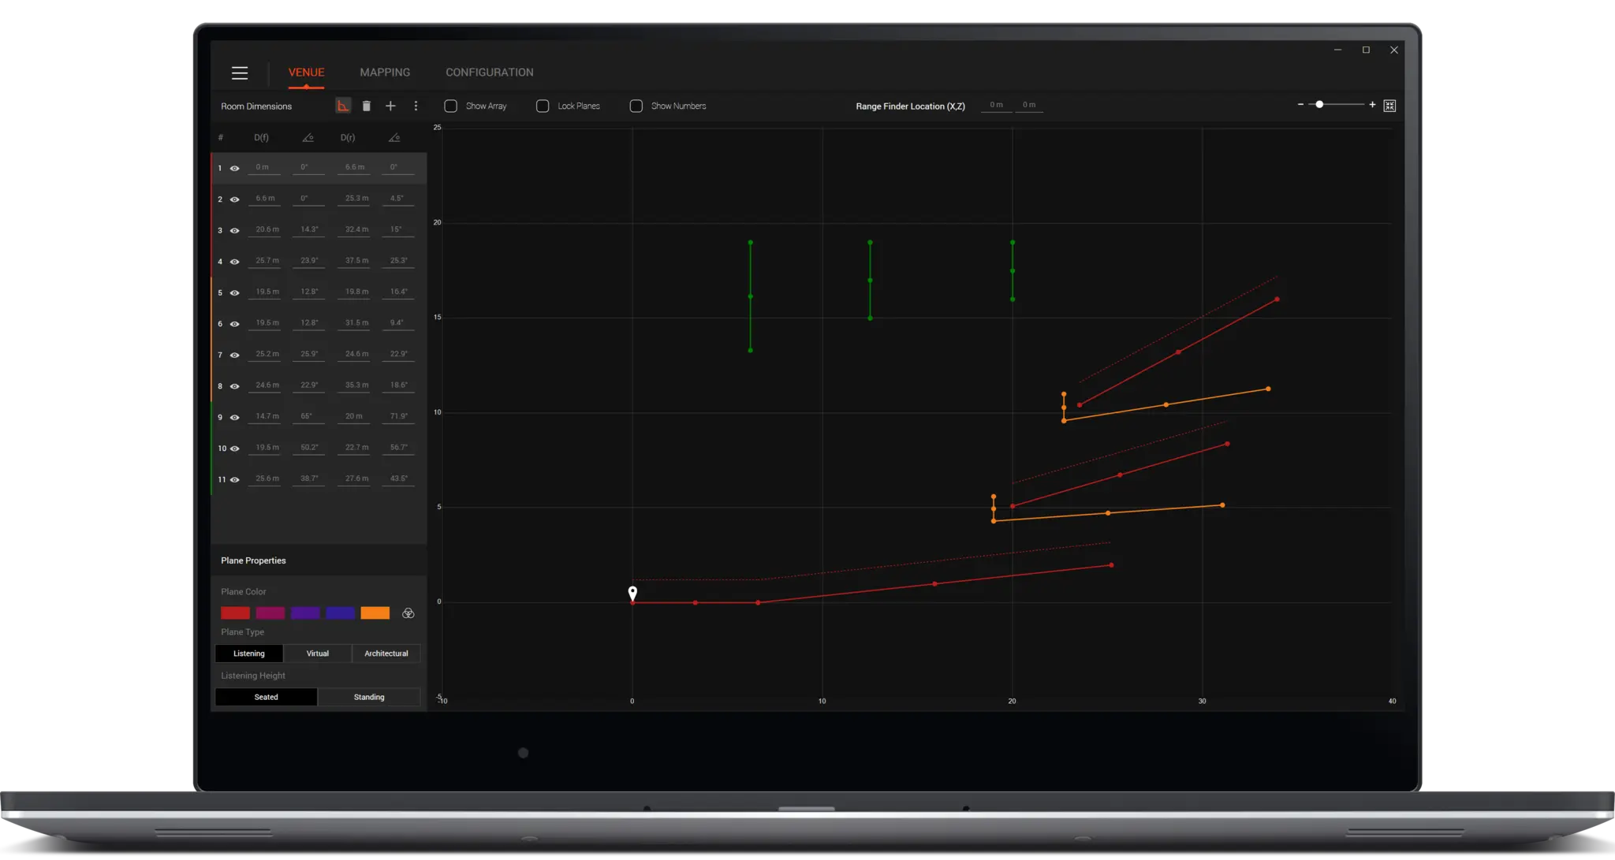
Task: Toggle visibility of plane 9
Action: (235, 417)
